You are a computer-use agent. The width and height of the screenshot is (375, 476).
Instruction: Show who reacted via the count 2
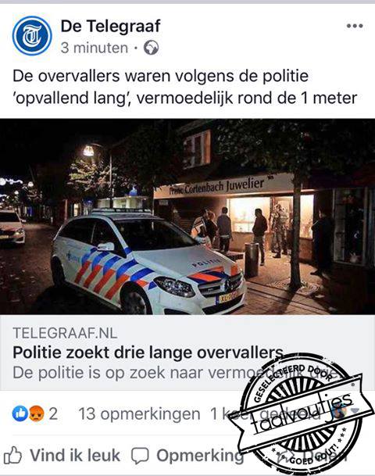(53, 413)
